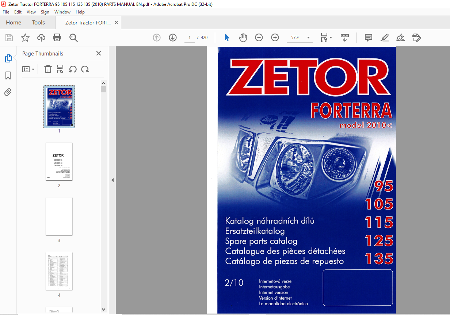The image size is (450, 315).
Task: Open the find text magnifier icon
Action: [x=73, y=38]
